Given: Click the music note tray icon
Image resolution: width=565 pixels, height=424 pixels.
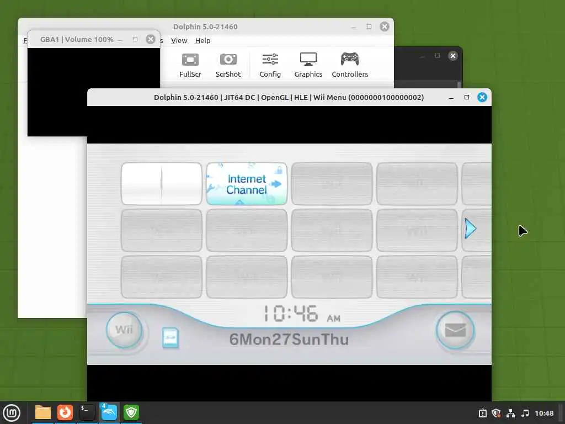Looking at the screenshot, I should point(525,413).
